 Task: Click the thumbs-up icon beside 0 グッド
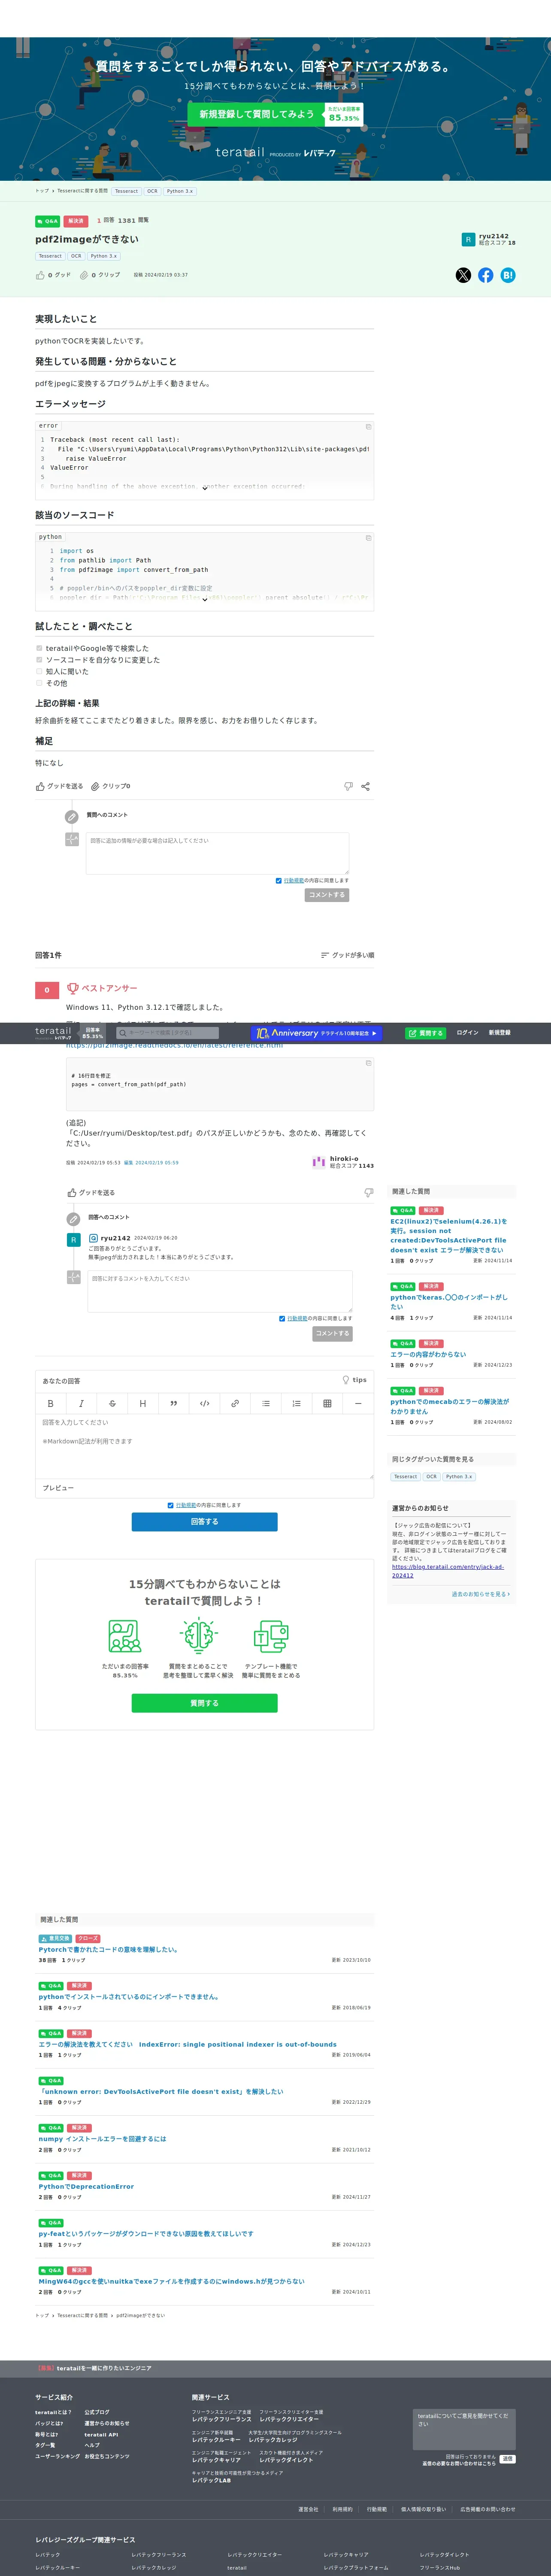(40, 275)
